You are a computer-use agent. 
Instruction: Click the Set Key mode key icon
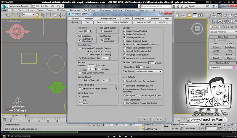point(166,126)
